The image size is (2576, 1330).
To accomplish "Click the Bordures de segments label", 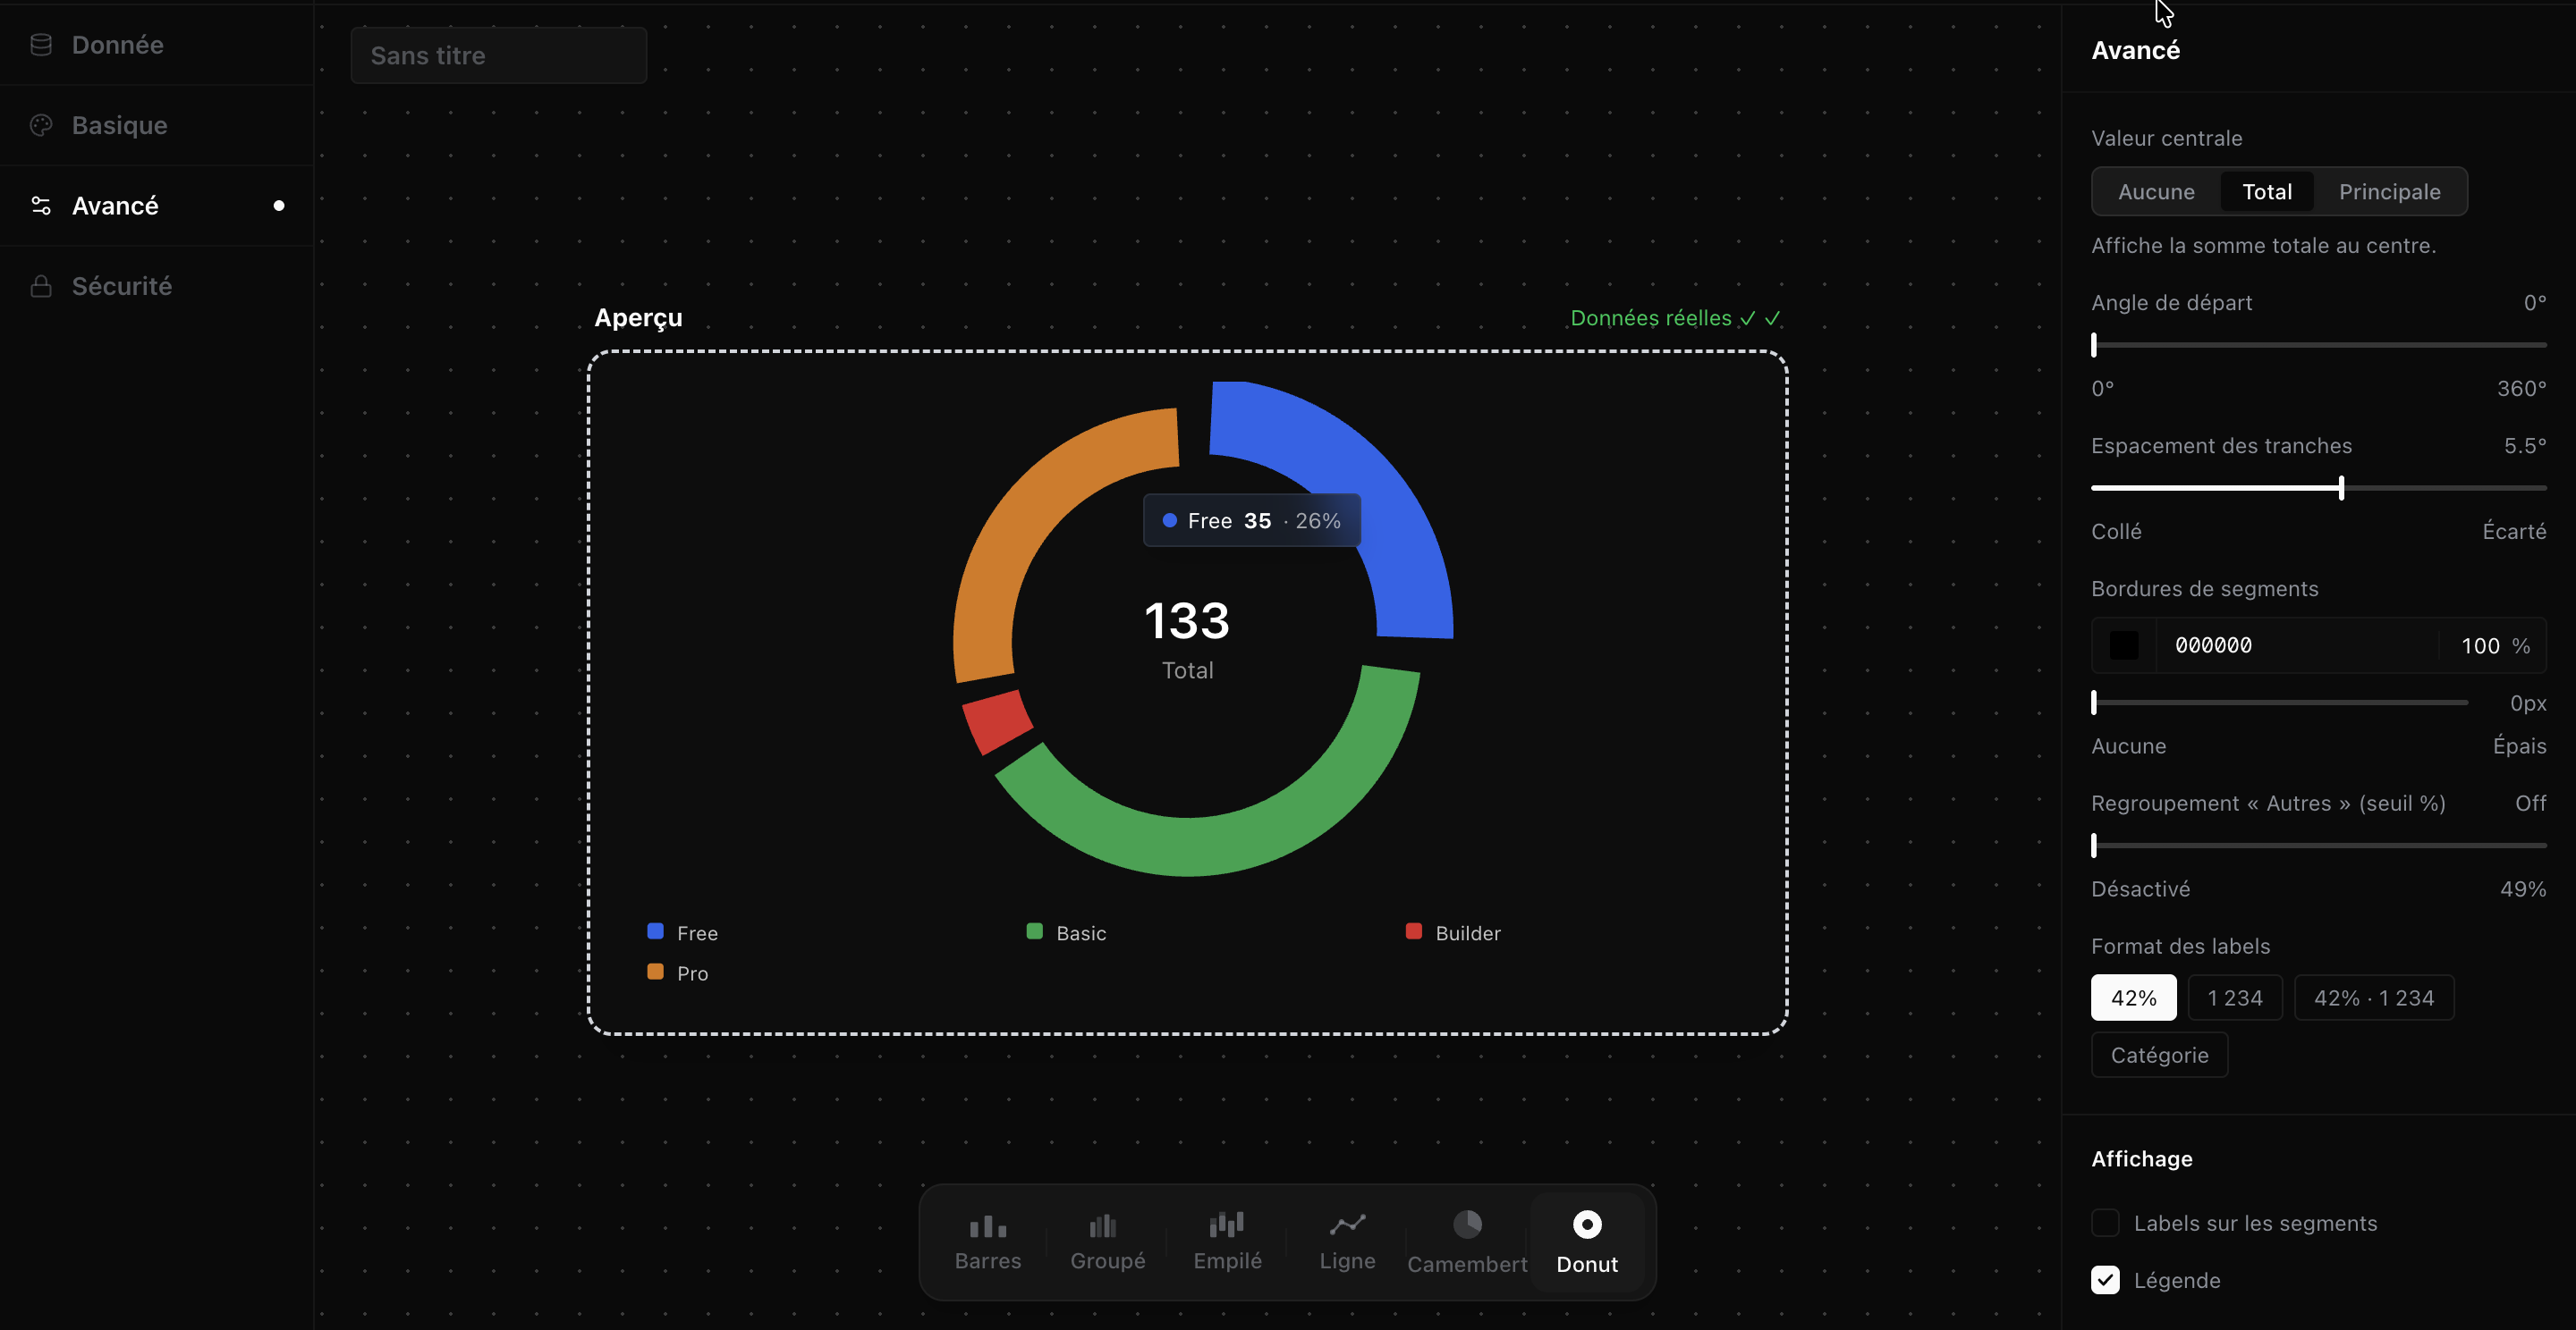I will pos(2204,588).
